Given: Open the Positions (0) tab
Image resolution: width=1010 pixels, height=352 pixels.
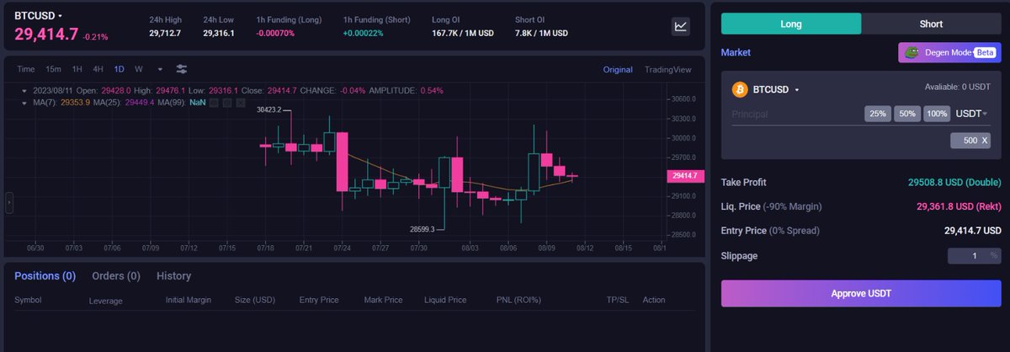Looking at the screenshot, I should 45,275.
